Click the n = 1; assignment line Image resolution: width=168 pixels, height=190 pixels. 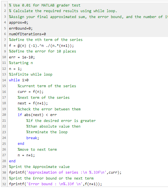(15, 69)
